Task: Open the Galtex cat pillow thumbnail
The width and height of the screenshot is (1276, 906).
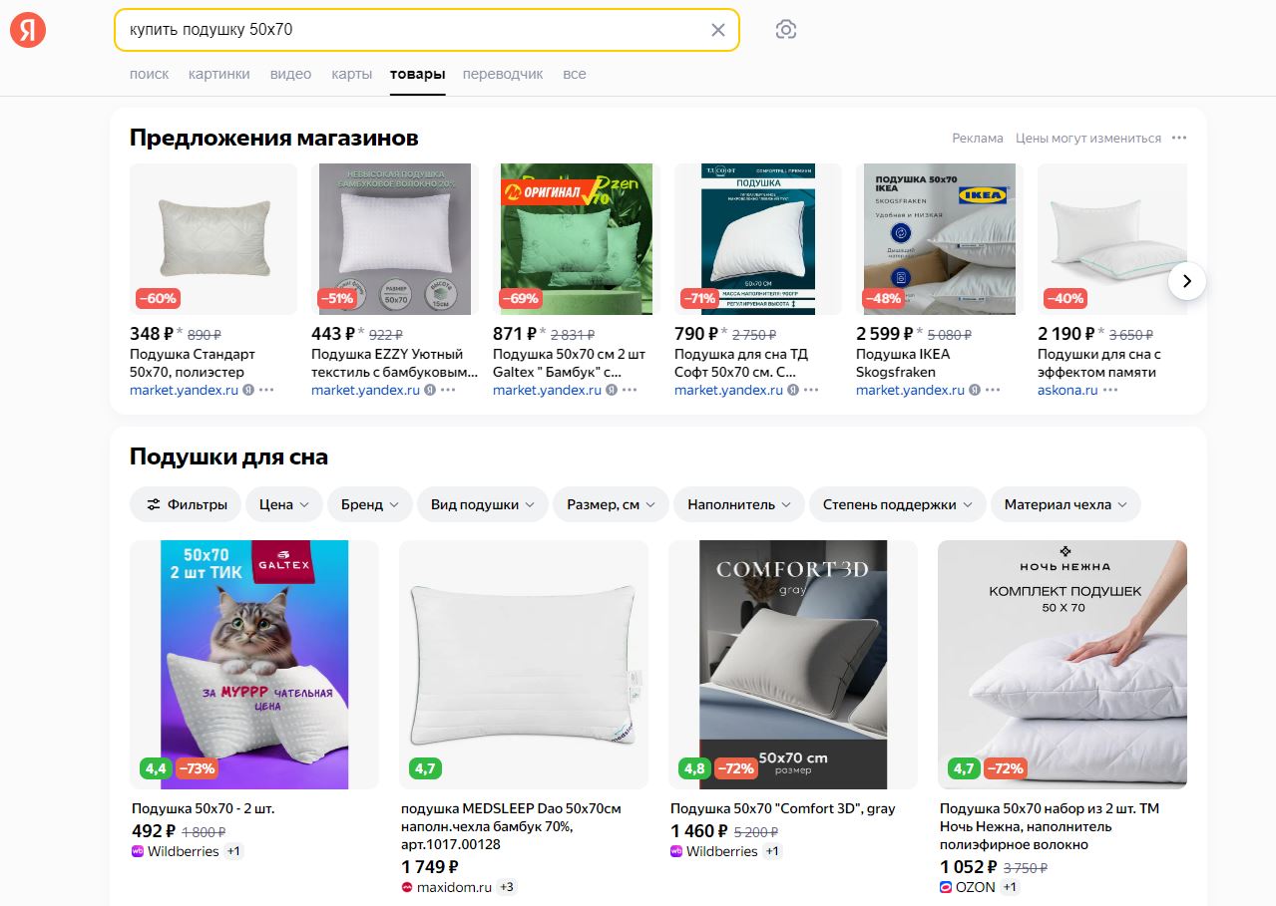Action: tap(254, 664)
